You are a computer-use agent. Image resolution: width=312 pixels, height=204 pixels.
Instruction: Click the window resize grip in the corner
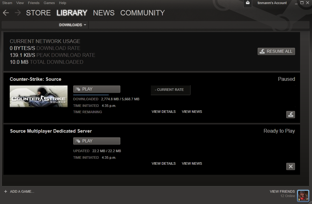[310, 202]
